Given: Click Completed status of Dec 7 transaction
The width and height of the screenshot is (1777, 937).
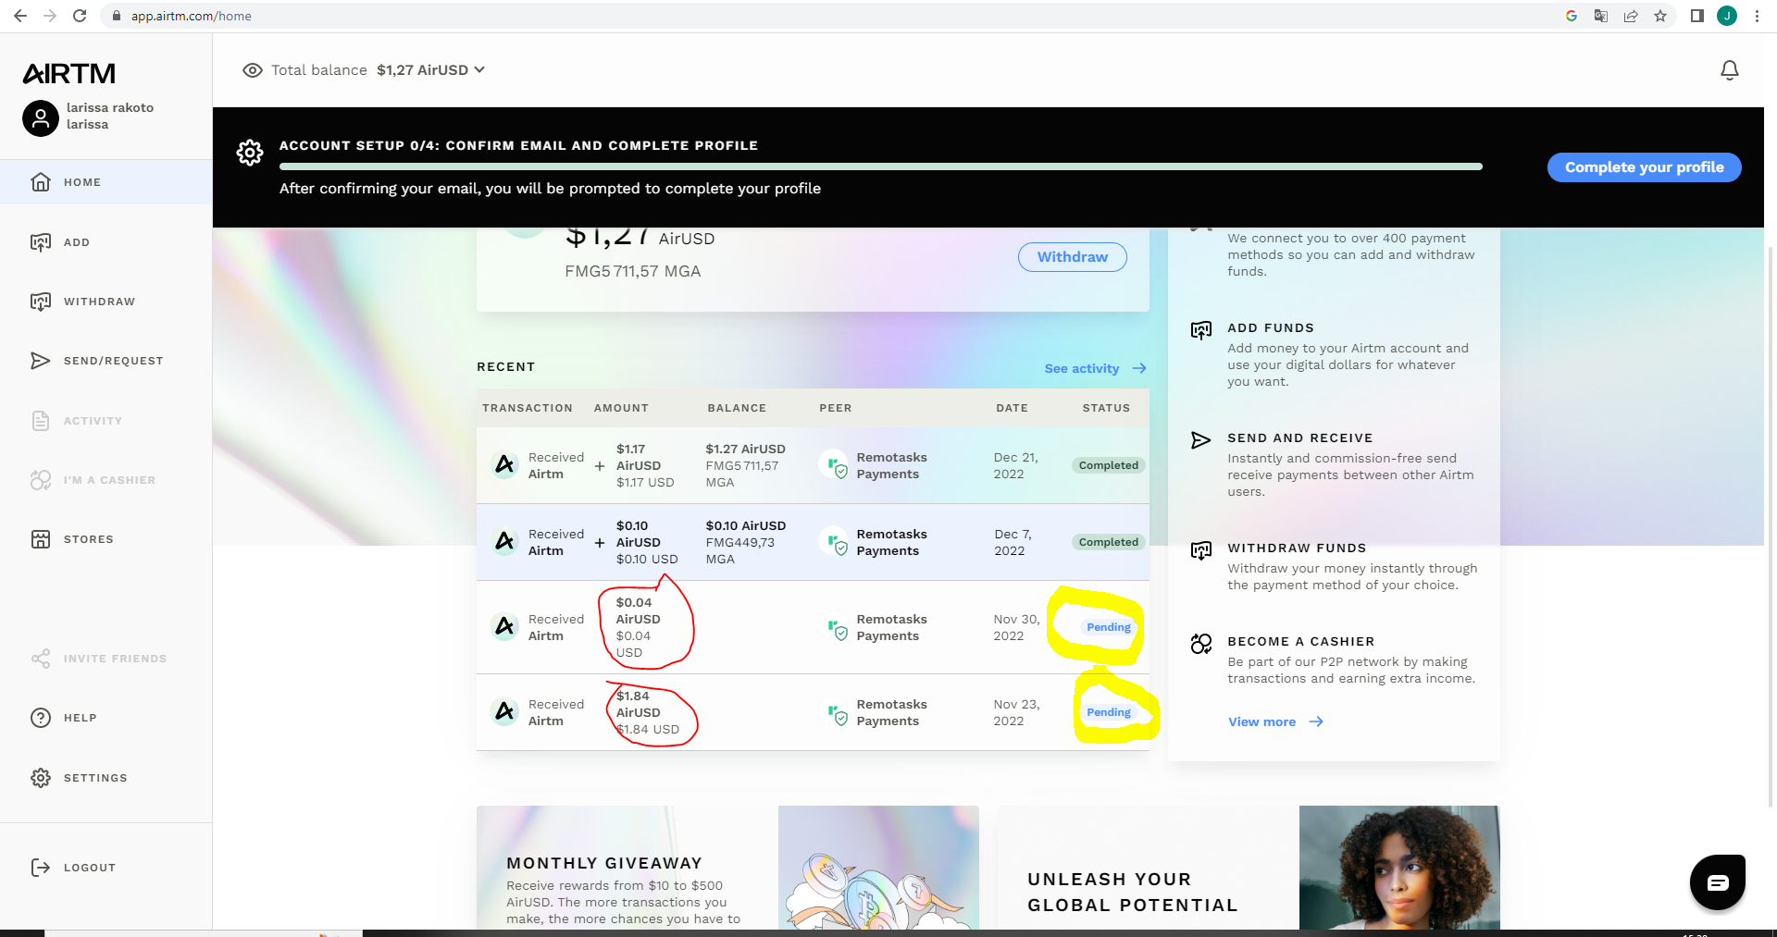Looking at the screenshot, I should point(1108,542).
